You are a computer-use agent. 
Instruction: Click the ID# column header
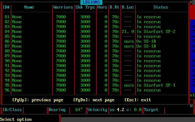tap(6, 7)
